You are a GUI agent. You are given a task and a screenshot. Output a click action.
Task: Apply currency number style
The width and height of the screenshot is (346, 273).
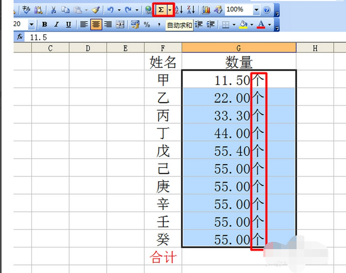coord(135,24)
